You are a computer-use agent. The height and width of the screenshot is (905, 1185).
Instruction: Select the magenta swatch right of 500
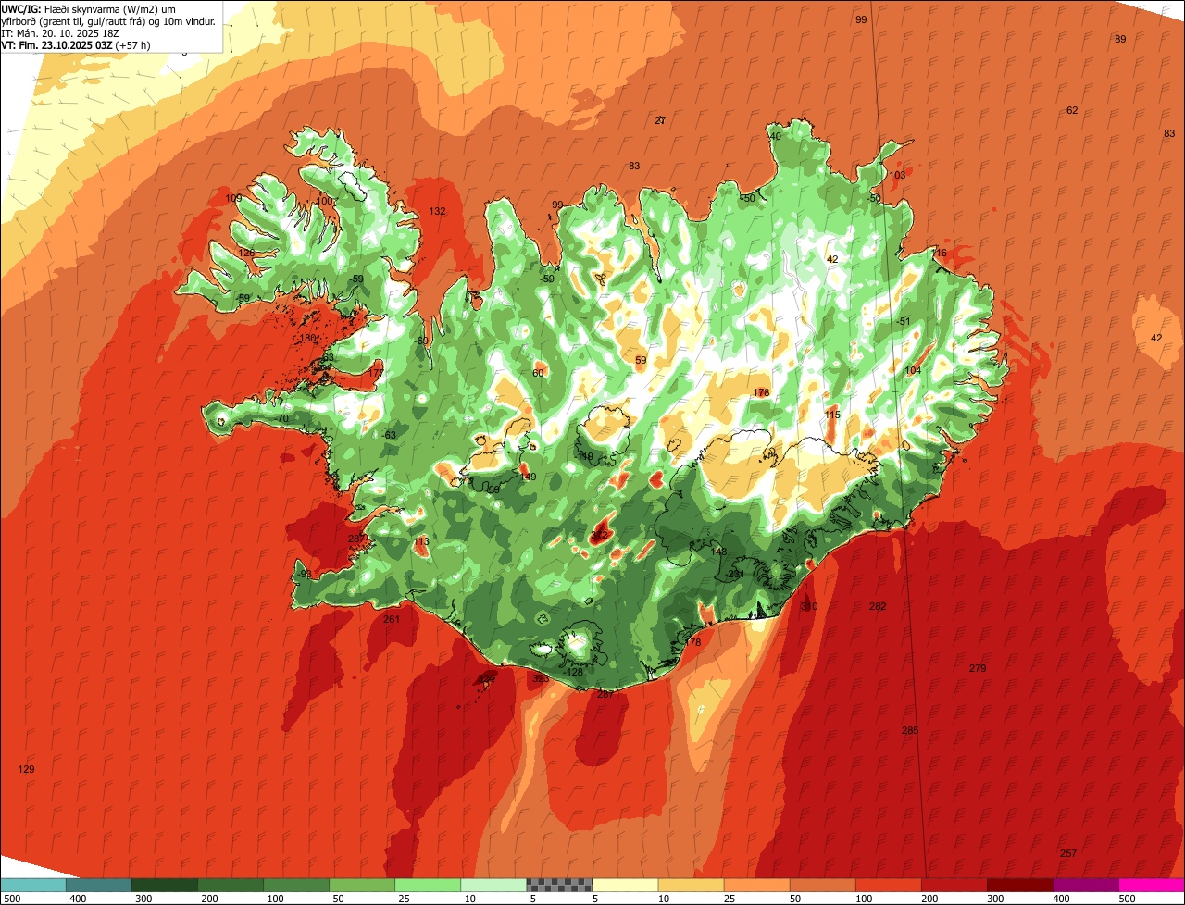tap(1151, 885)
